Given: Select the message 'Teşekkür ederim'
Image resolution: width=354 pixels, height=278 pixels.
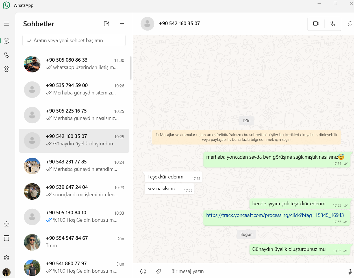Looking at the screenshot, I should [x=173, y=177].
